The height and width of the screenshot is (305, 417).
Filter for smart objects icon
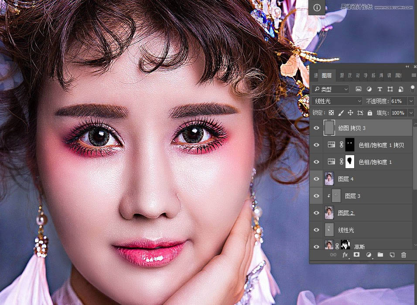(401, 89)
